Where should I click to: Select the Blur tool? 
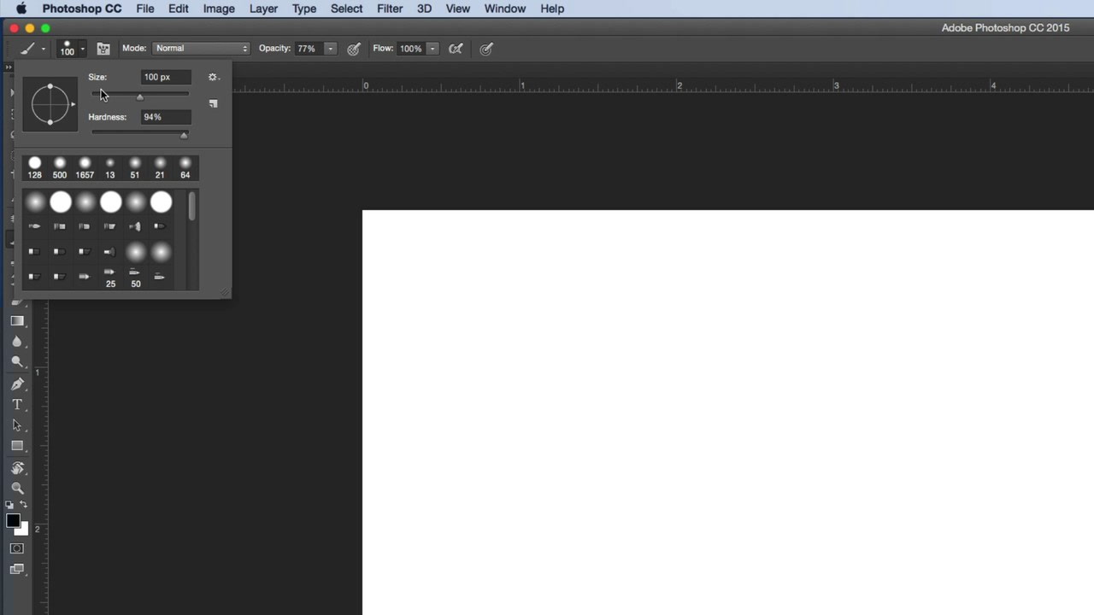17,341
